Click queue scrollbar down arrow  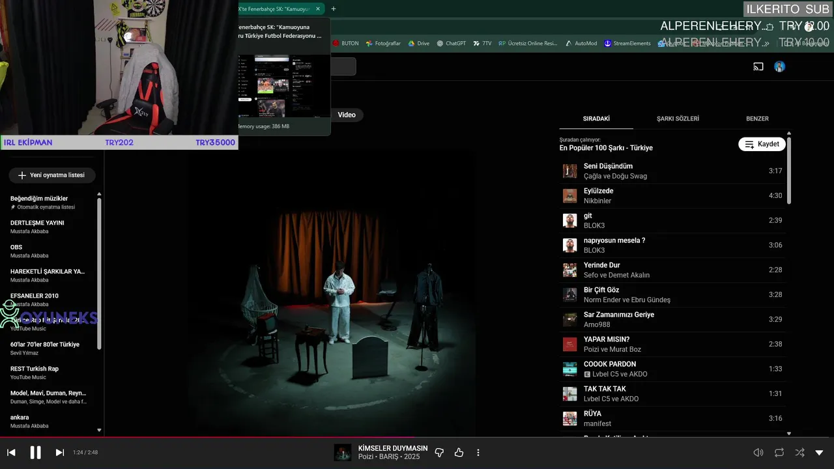pos(789,433)
